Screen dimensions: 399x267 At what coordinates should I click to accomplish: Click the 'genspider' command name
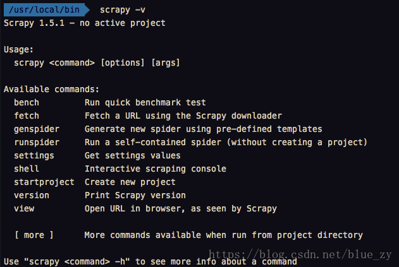click(x=37, y=129)
